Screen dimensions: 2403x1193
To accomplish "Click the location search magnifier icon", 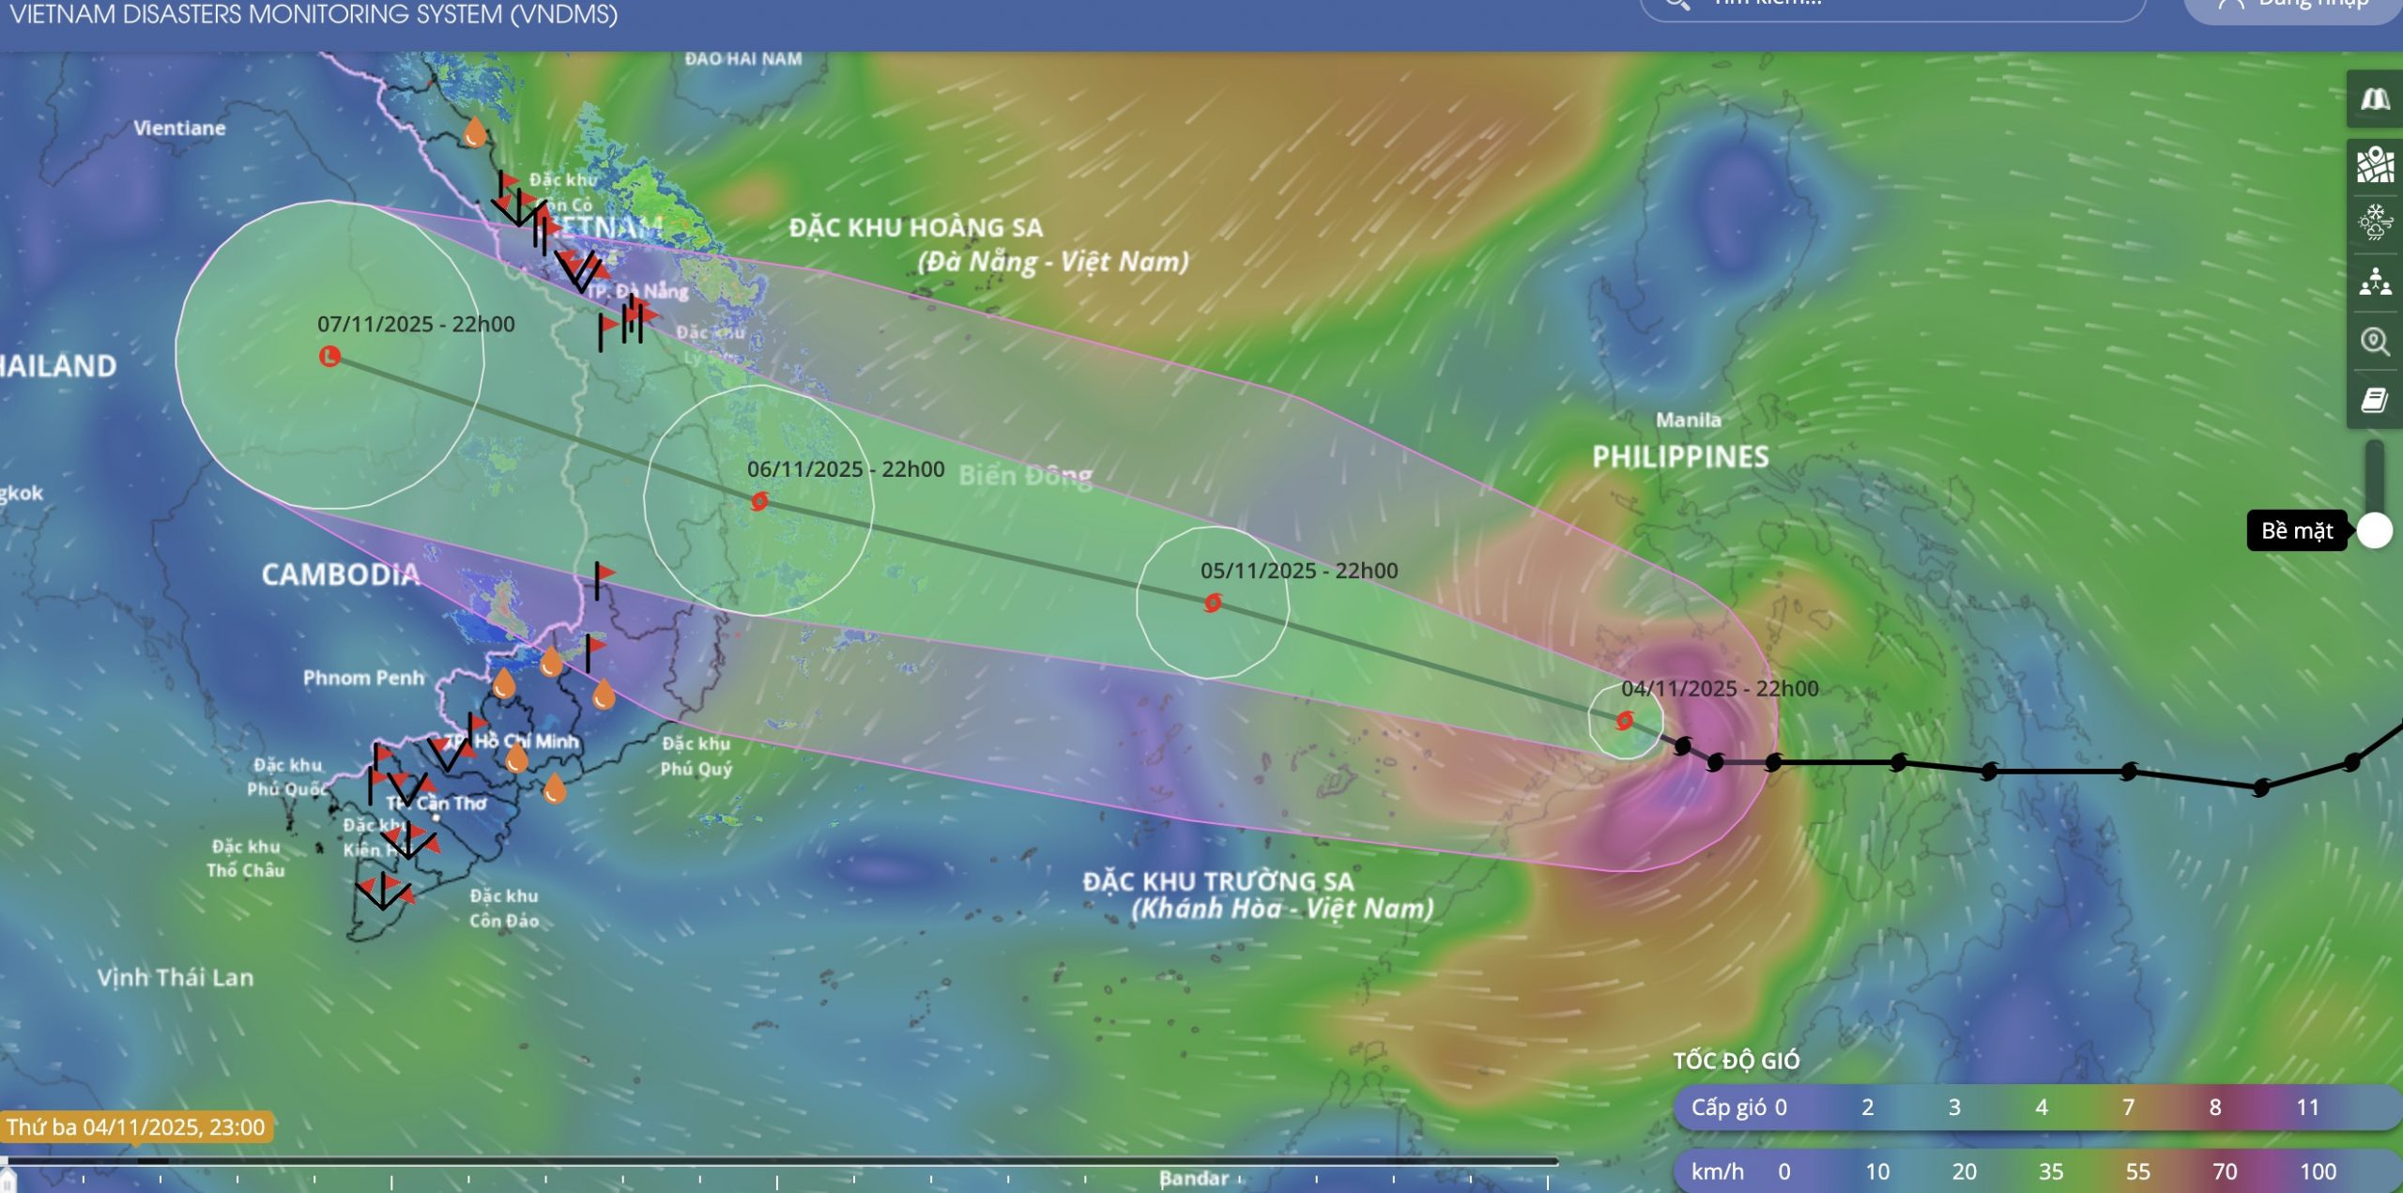I will coord(2375,341).
